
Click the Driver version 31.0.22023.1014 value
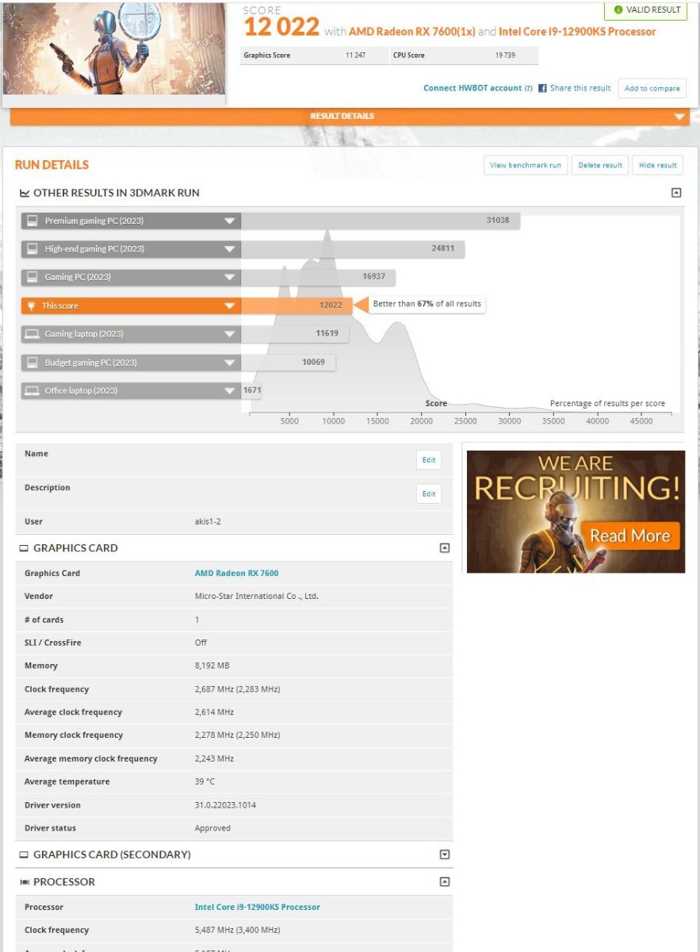[x=225, y=805]
